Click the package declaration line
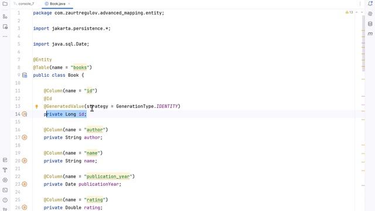Image resolution: width=375 pixels, height=211 pixels. 98,13
